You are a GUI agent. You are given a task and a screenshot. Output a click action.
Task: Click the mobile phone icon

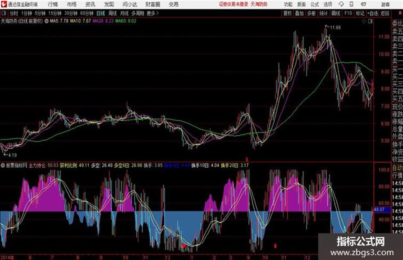coord(351,4)
